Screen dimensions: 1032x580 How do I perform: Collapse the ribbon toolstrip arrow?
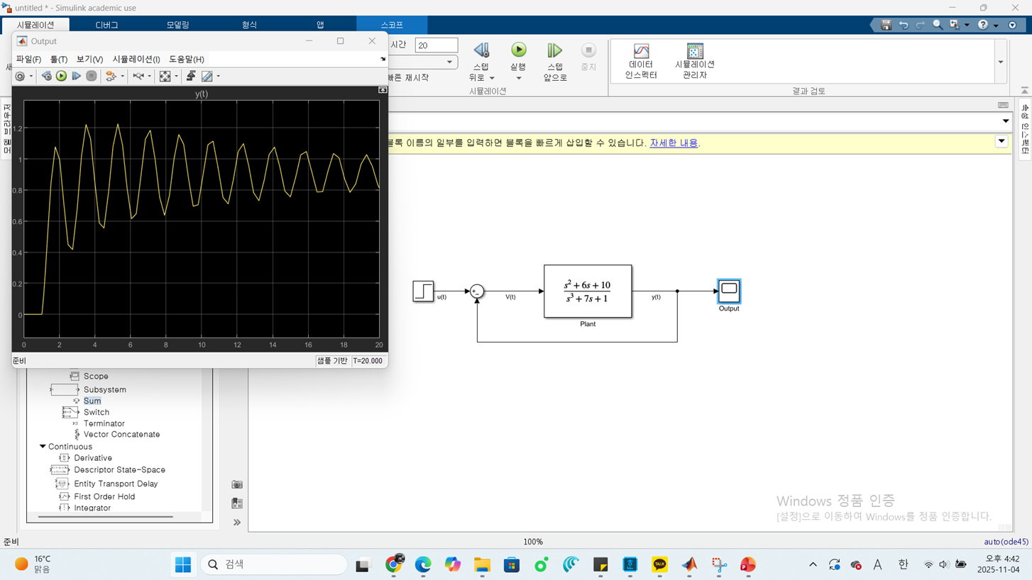pos(1024,91)
